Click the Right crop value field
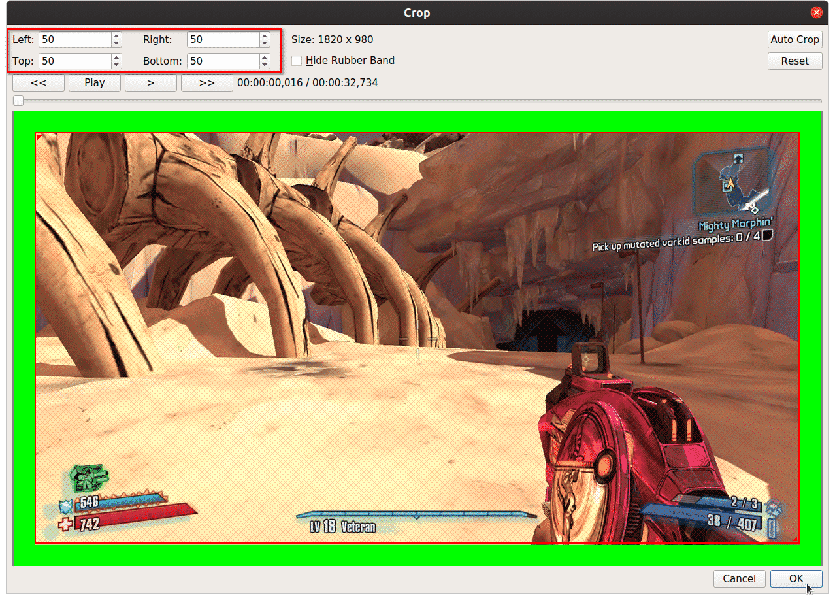Screen dimensions: 835x600 [223, 39]
